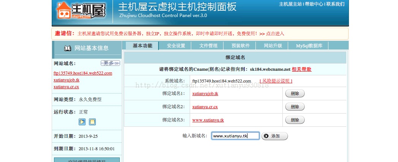Click the expiry date 2013-11-8 16:50:01
This screenshot has height=162, width=398.
[x=97, y=149]
